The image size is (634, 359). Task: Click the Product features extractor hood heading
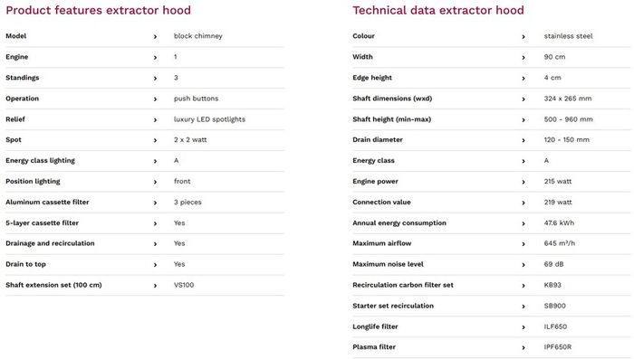click(98, 10)
